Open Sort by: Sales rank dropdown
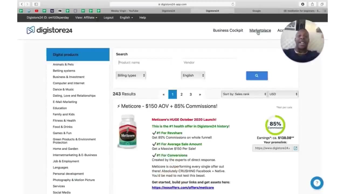This screenshot has height=194, width=345. (244, 94)
